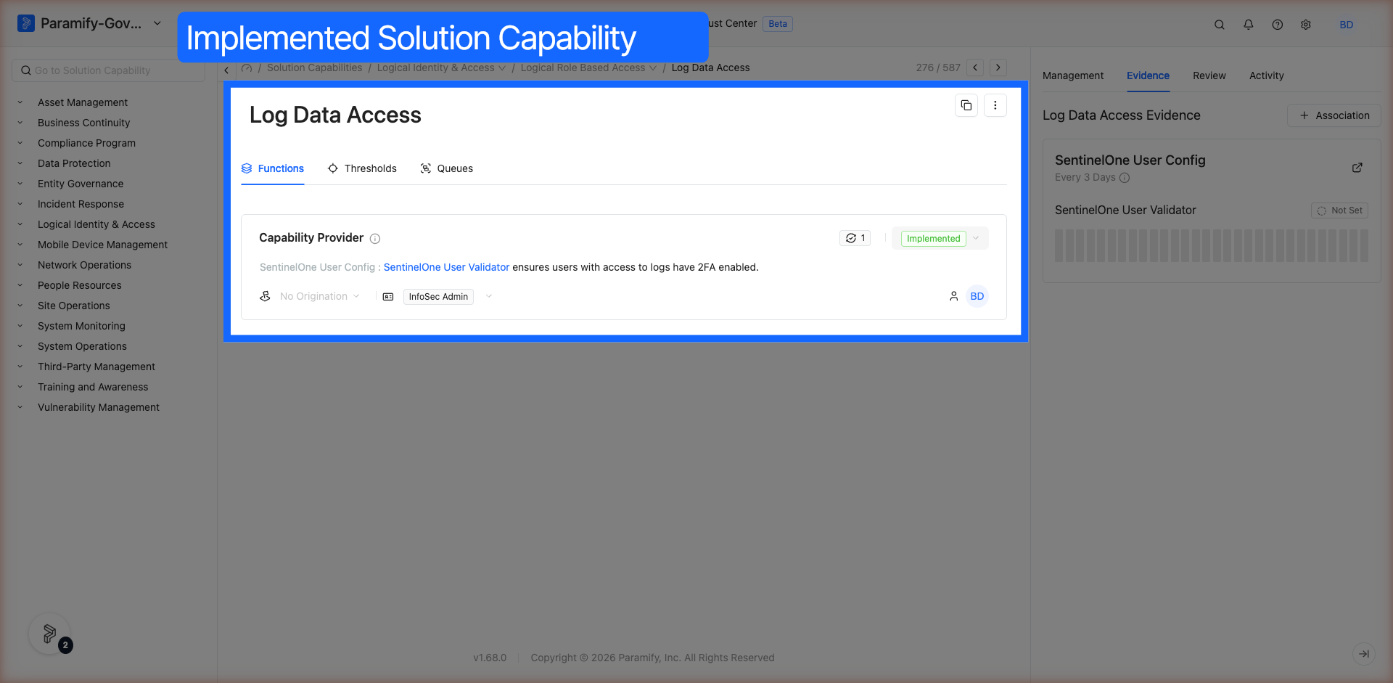Screen dimensions: 1393x683
Task: Go to the previous capability arrow
Action: coord(975,68)
